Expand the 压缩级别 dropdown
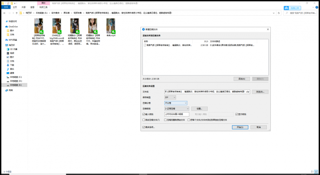 [176, 109]
